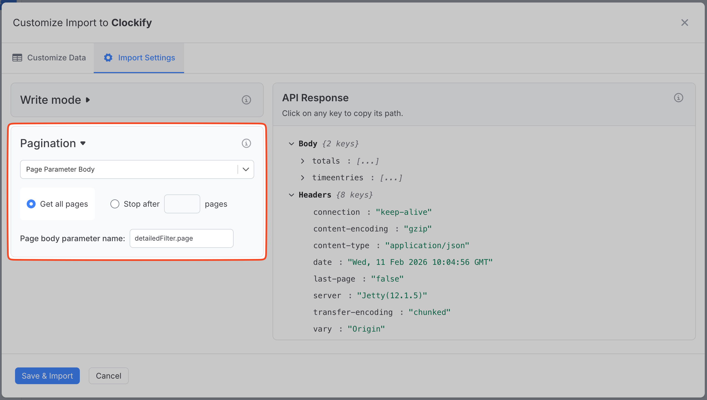Select the Stop after option
The height and width of the screenshot is (400, 707).
tap(115, 204)
